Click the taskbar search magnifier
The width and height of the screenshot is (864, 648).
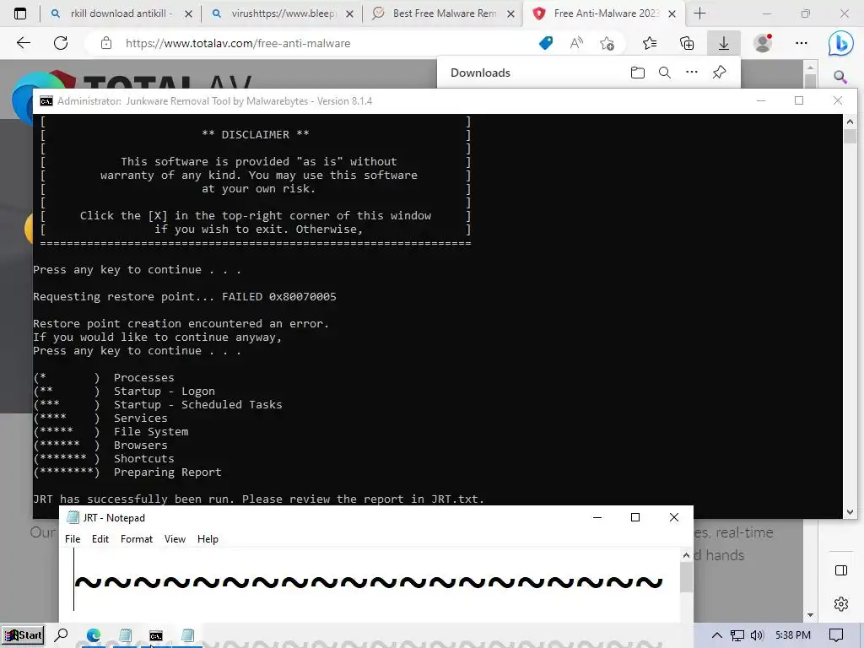61,635
